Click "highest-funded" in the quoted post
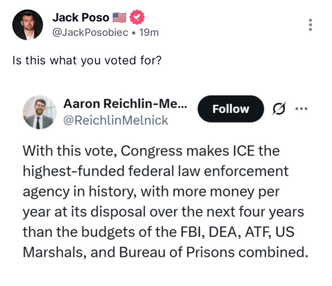This screenshot has height=286, width=332. [x=74, y=171]
